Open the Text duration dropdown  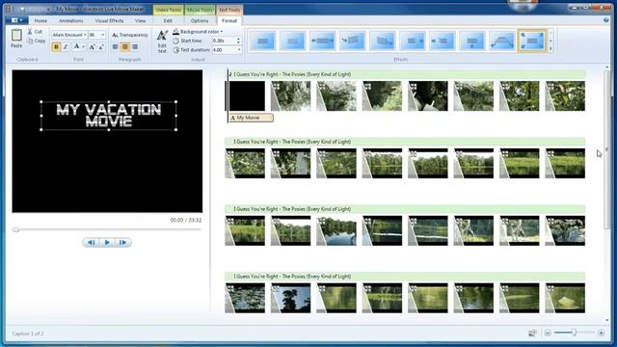[238, 50]
